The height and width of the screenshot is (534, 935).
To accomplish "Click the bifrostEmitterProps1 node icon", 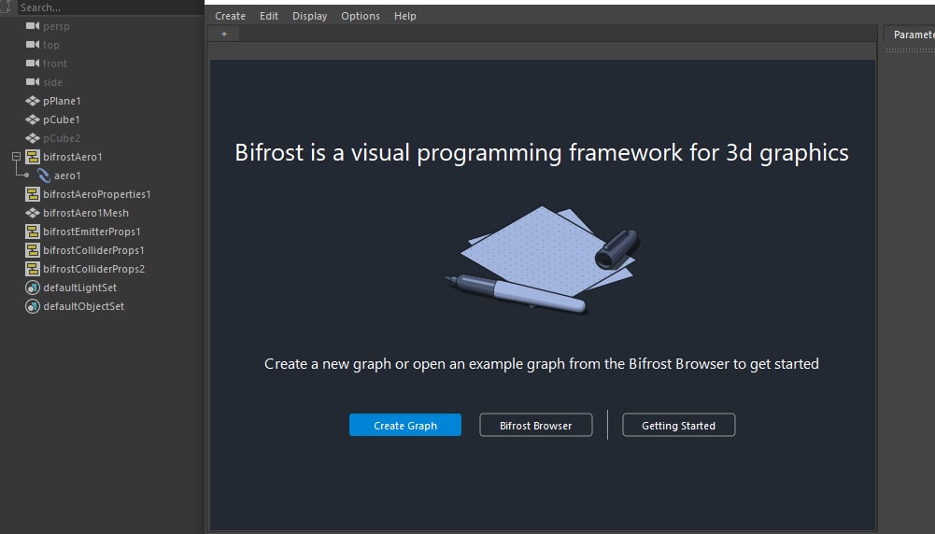I will [x=33, y=232].
